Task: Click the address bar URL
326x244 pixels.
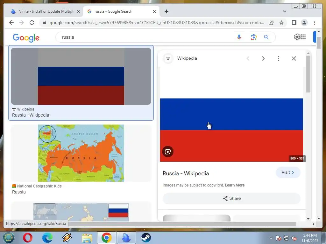Action: [157, 23]
